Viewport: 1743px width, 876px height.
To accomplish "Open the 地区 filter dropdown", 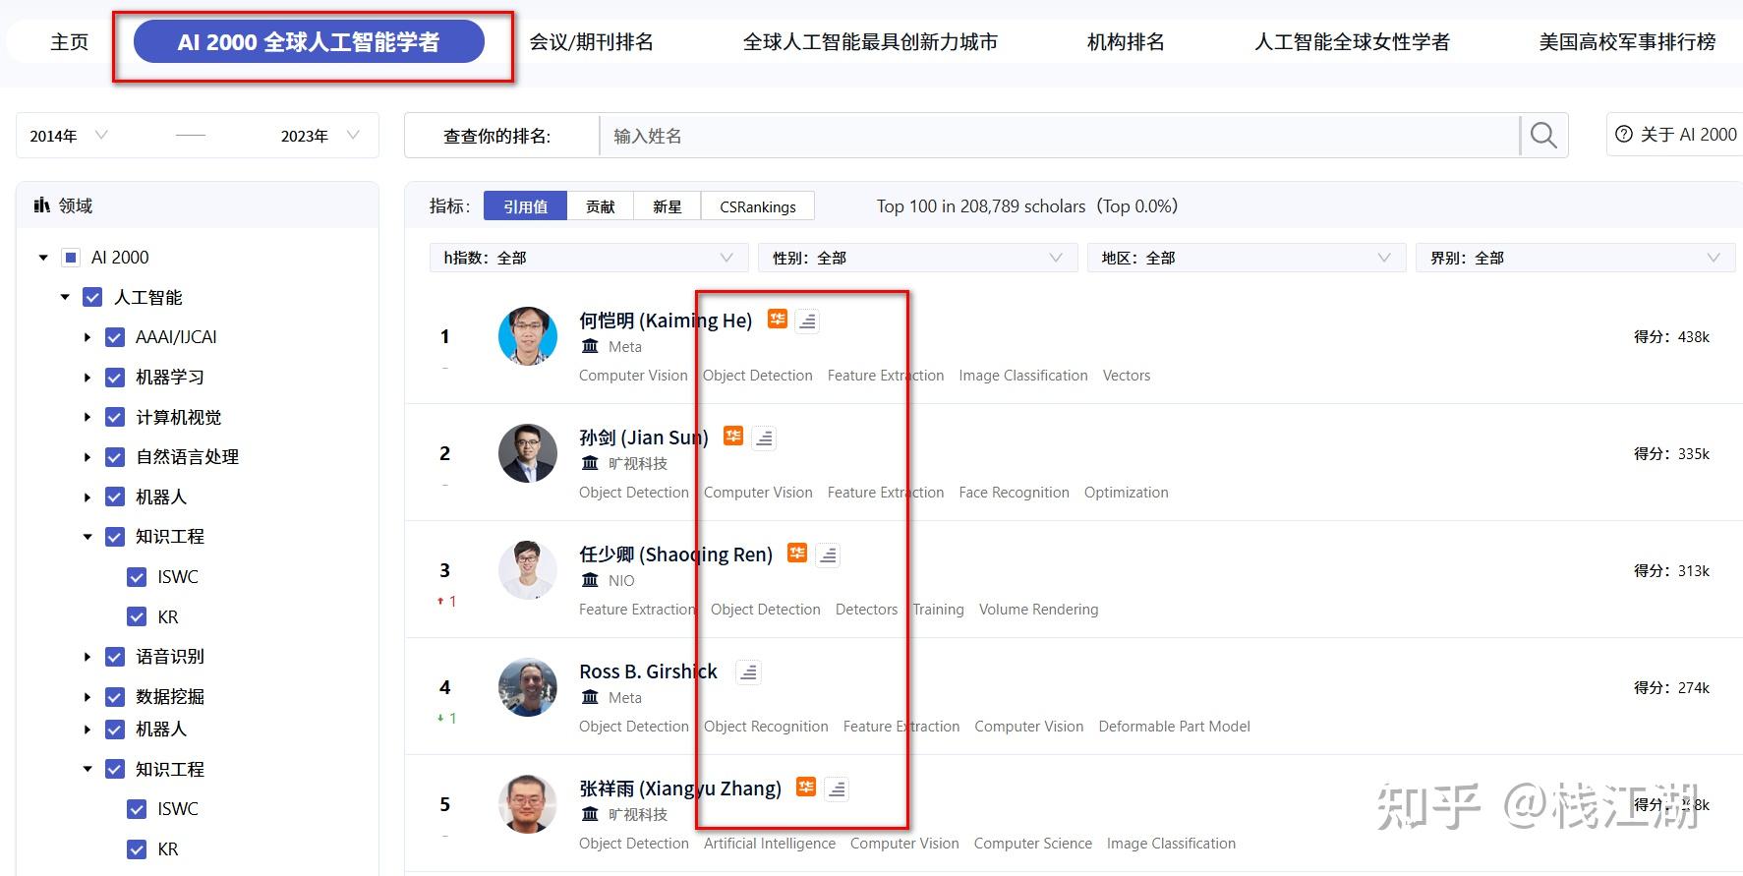I will coord(1247,258).
